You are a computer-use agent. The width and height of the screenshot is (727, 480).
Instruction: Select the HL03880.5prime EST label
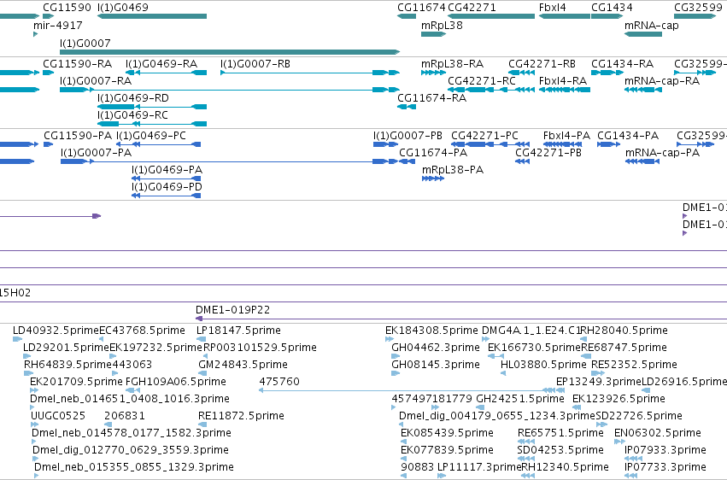(x=543, y=365)
